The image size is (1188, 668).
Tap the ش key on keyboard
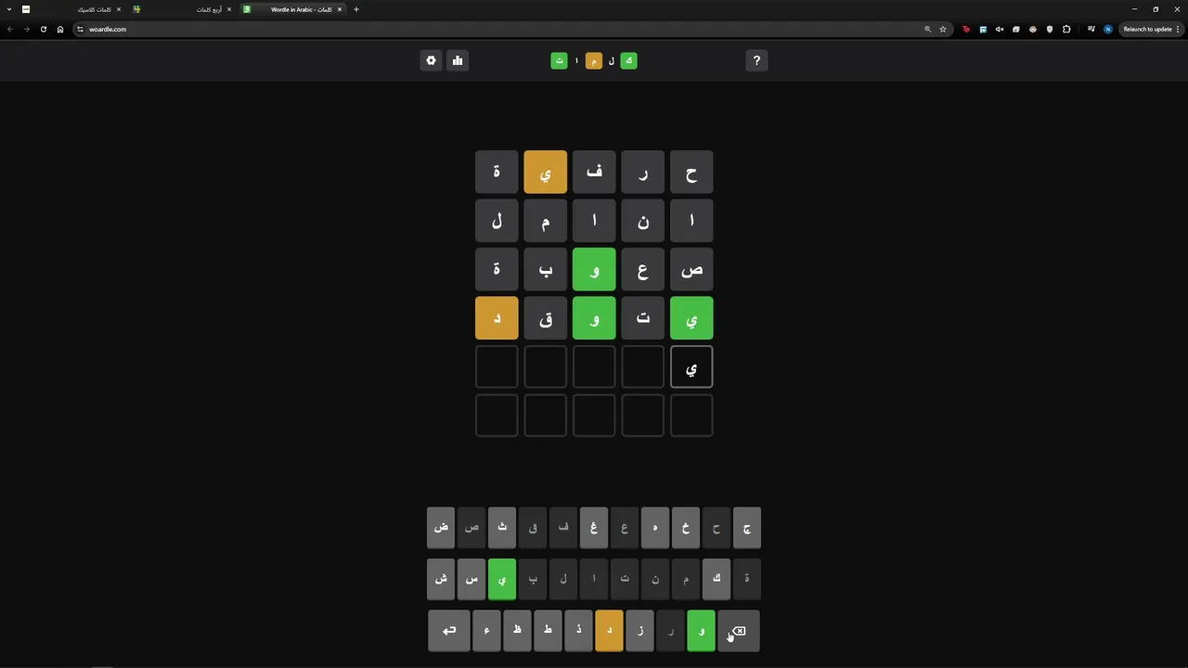point(441,579)
